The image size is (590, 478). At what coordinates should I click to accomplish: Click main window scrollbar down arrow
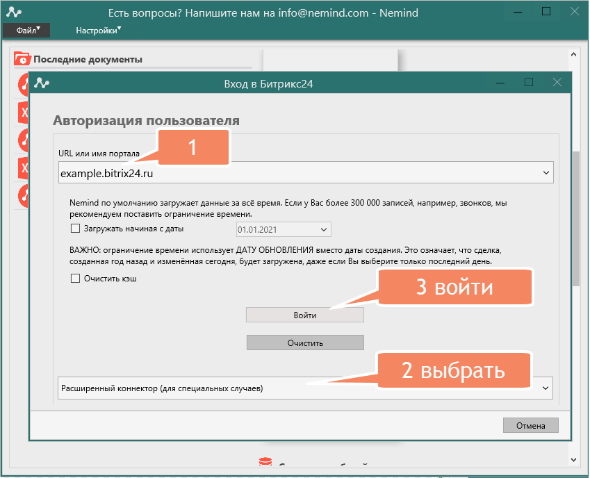click(573, 459)
